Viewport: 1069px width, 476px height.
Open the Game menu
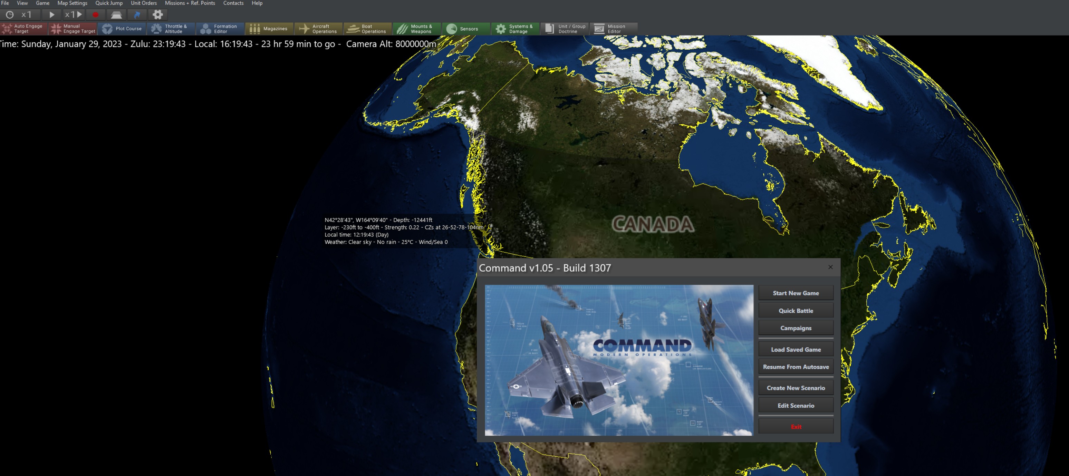pyautogui.click(x=43, y=3)
